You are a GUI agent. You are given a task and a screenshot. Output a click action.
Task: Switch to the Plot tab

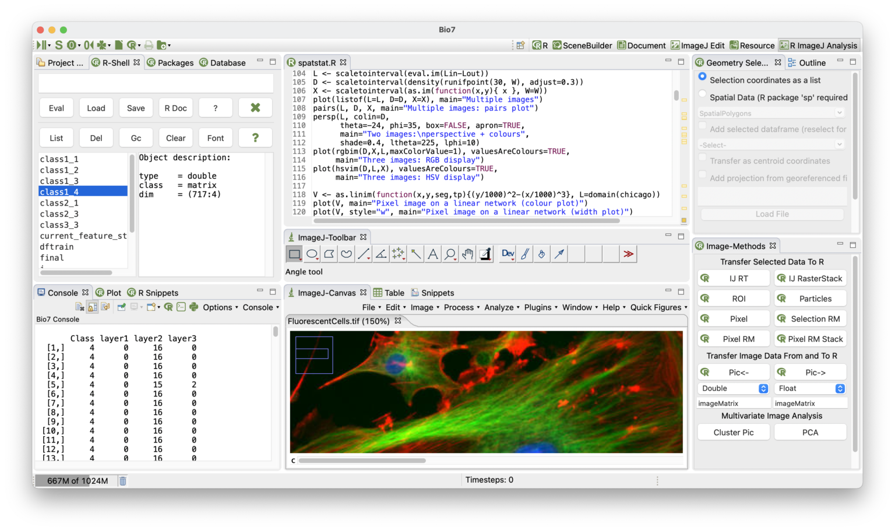(x=109, y=293)
